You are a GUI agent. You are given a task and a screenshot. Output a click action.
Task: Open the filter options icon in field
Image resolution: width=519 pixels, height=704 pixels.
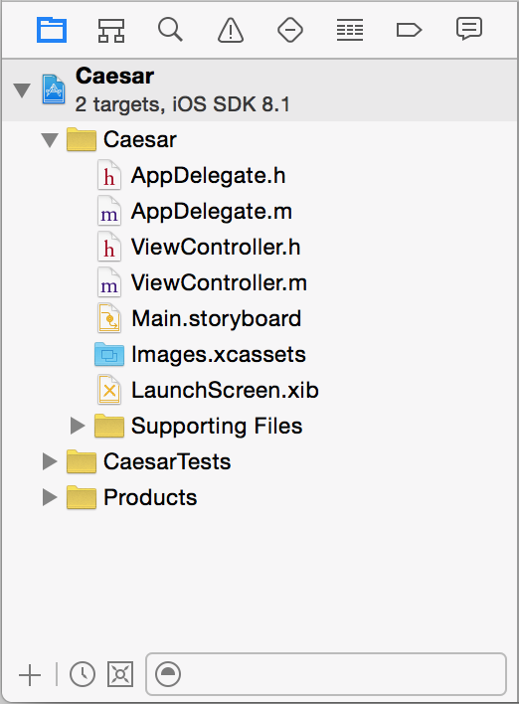click(167, 674)
